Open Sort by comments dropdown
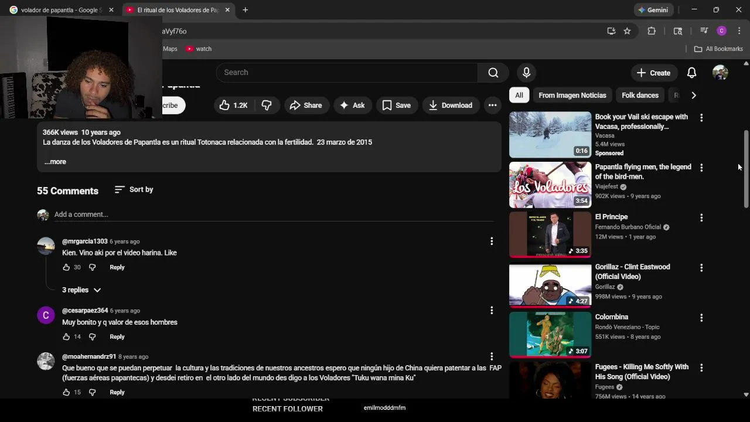 [134, 190]
